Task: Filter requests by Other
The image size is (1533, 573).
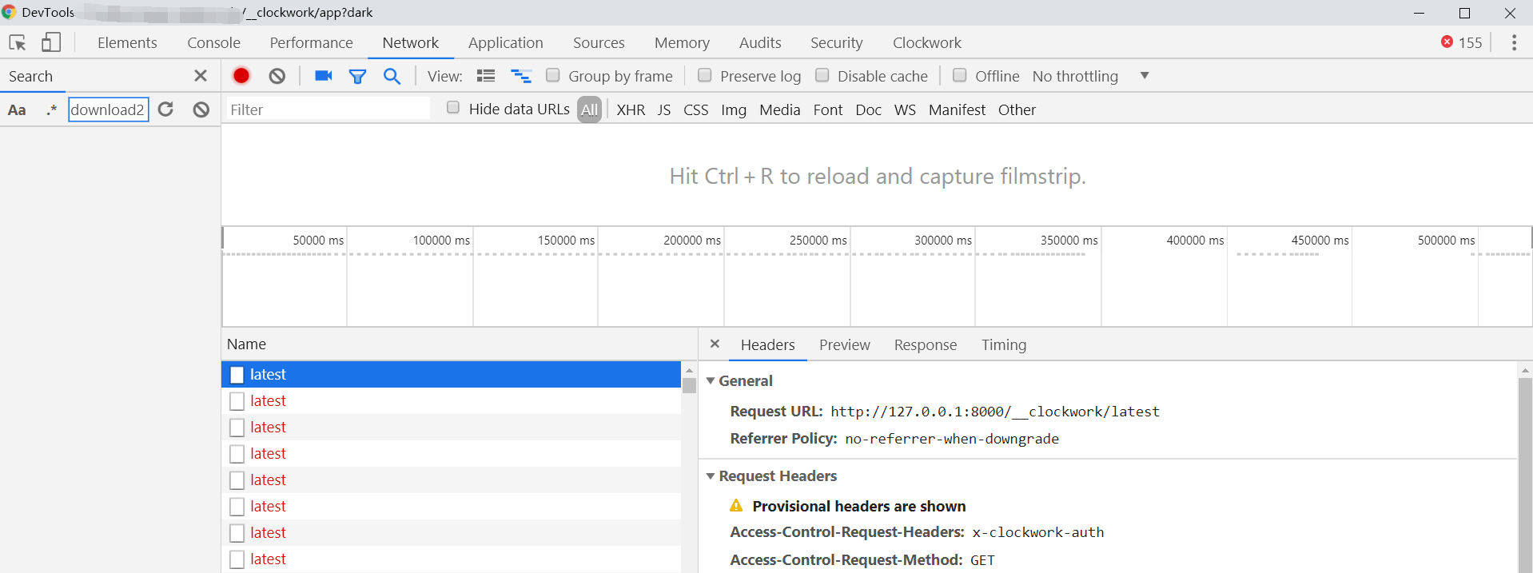Action: tap(1017, 109)
